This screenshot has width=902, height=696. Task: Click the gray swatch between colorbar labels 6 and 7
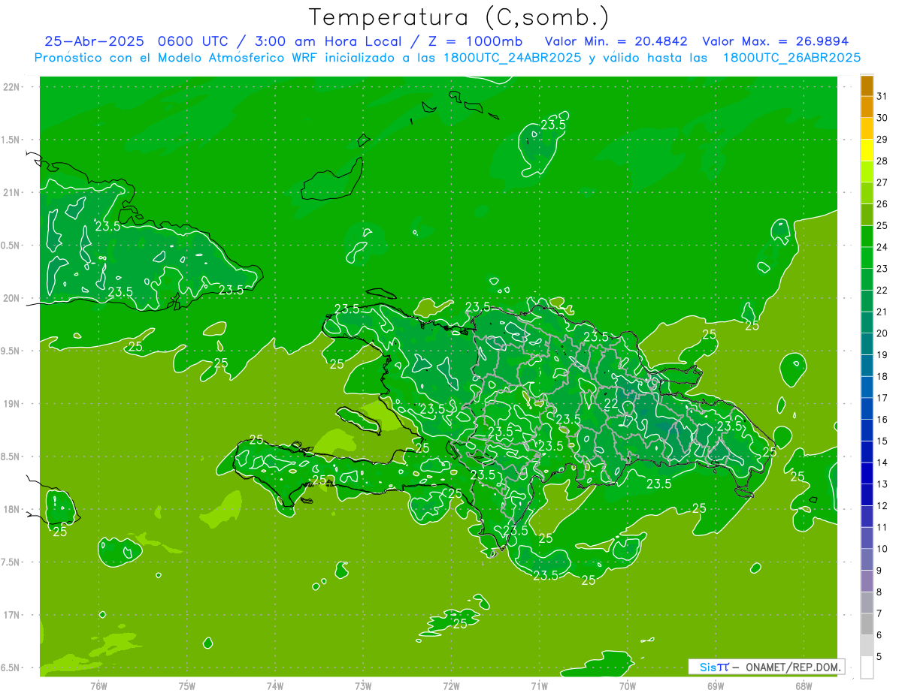[867, 624]
